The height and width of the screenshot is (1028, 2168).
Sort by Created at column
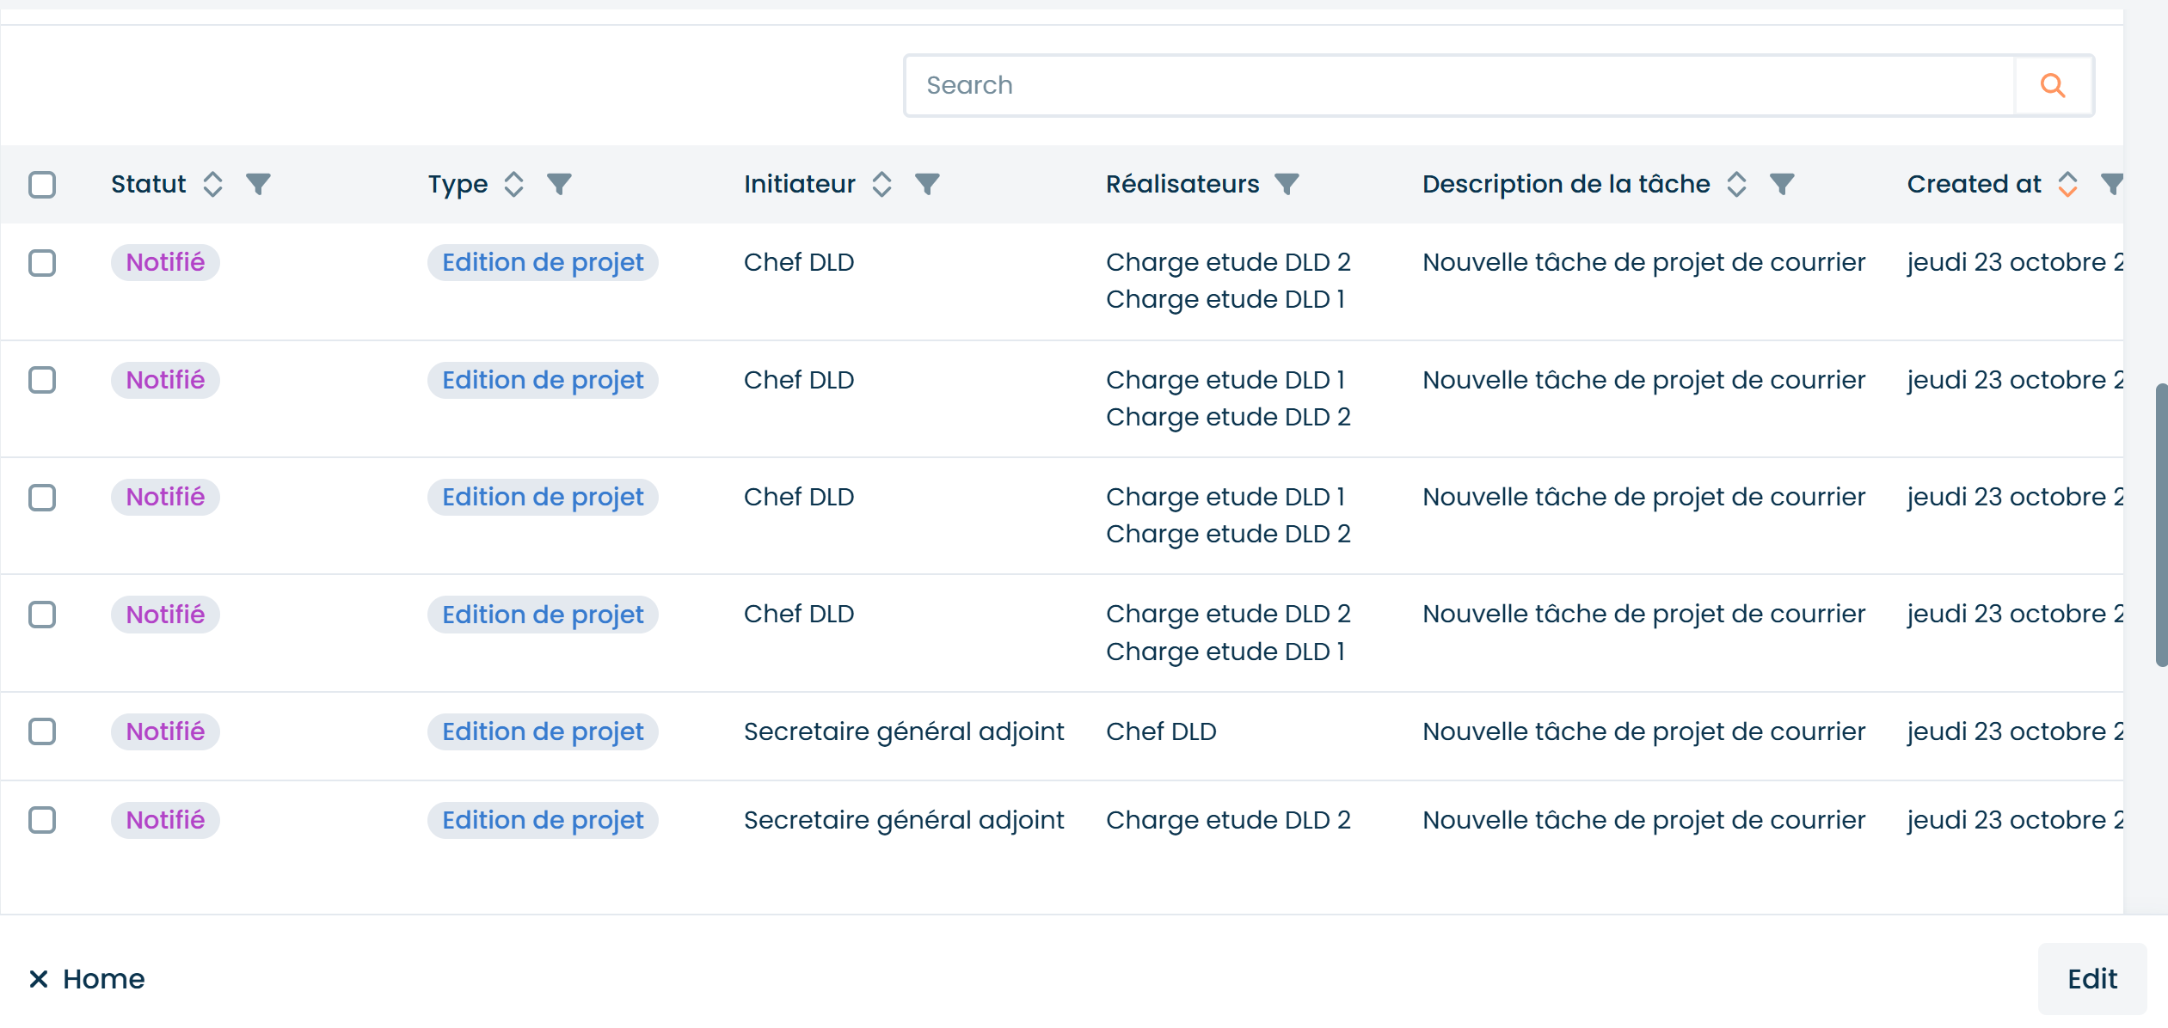point(2067,184)
